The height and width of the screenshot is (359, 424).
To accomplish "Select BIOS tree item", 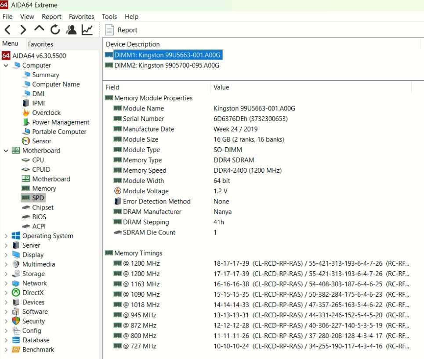I will [39, 217].
